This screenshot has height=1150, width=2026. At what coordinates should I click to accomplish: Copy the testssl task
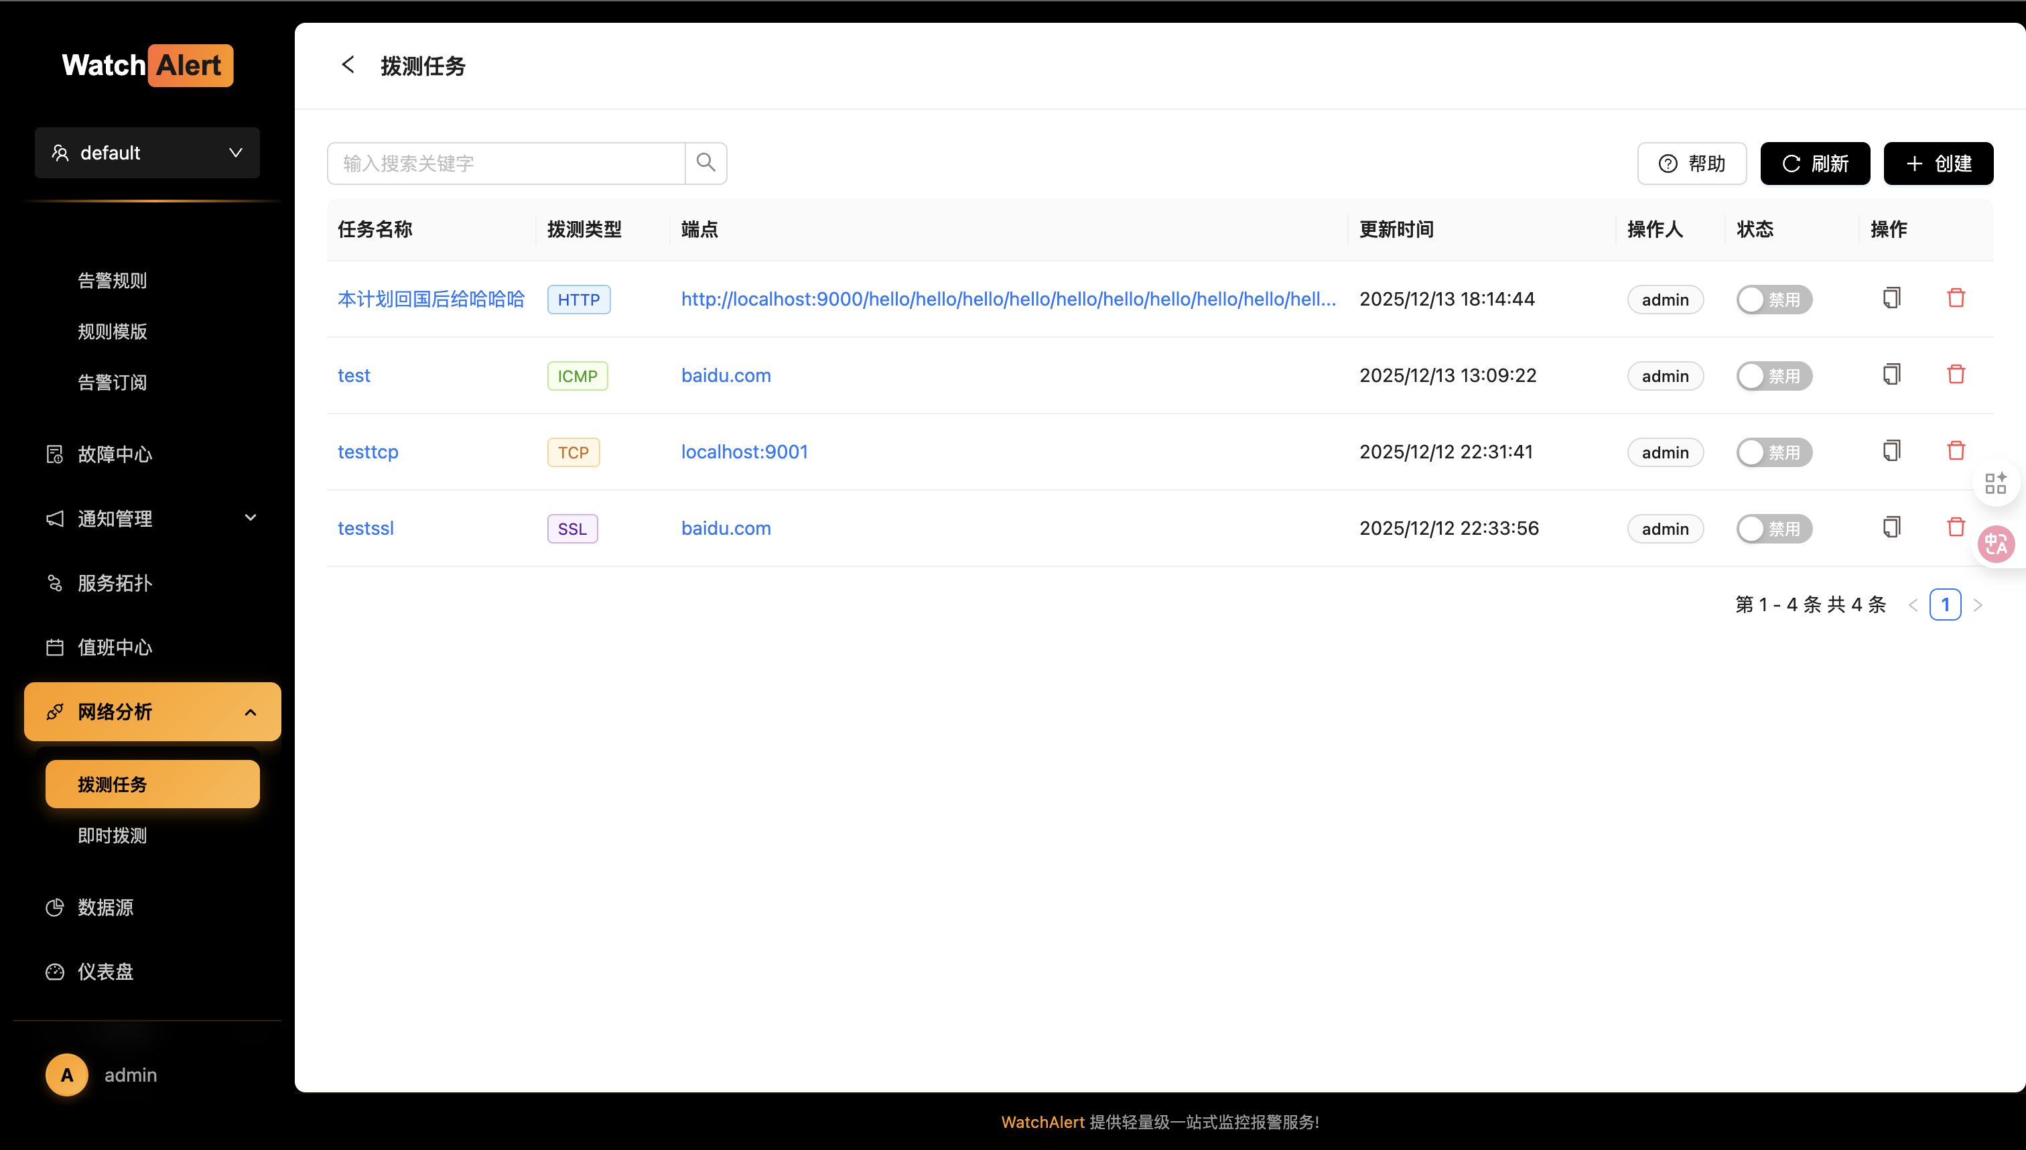1891,527
